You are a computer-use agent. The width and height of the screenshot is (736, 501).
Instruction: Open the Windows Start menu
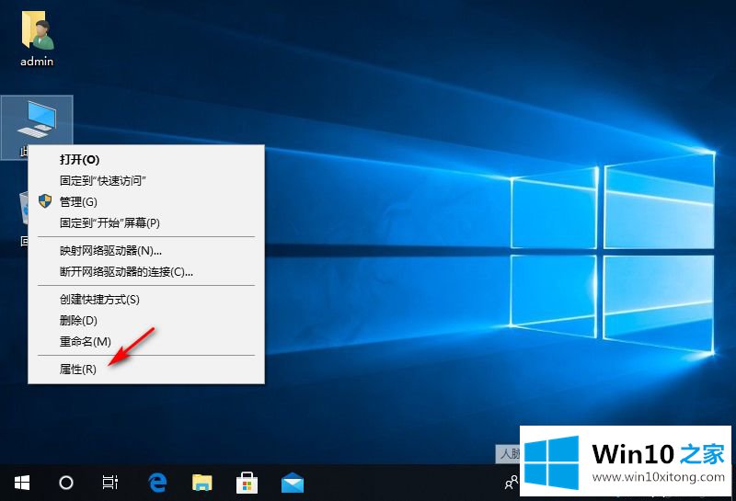click(x=22, y=482)
